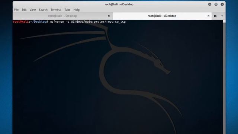Expand the tab list dropdown arrow
238x134 pixels.
pos(222,16)
